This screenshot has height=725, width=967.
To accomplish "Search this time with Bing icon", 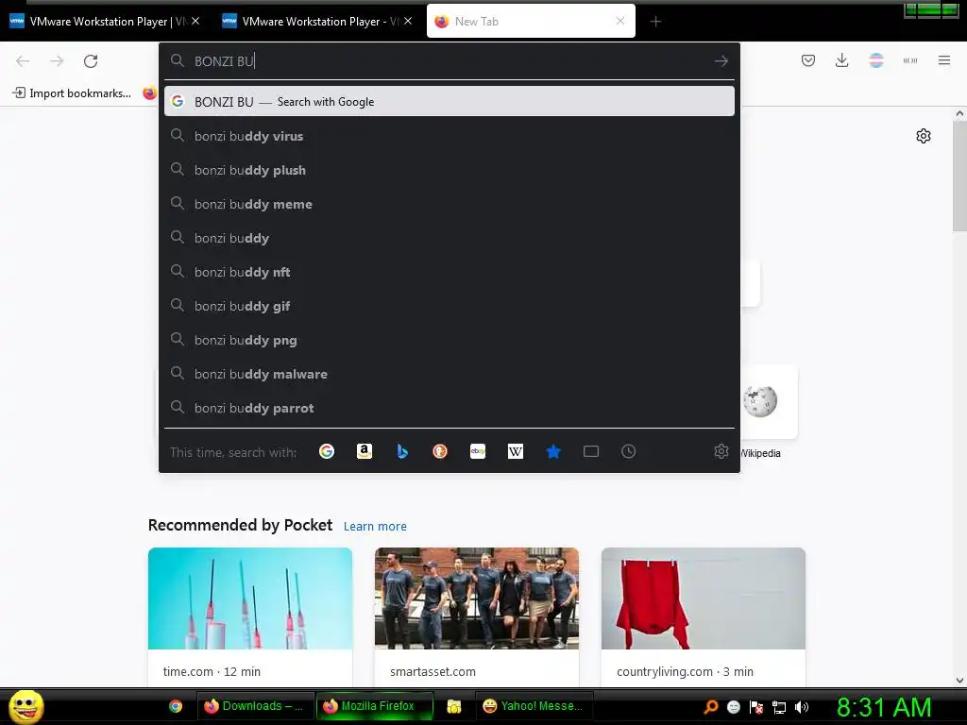I will pyautogui.click(x=402, y=451).
